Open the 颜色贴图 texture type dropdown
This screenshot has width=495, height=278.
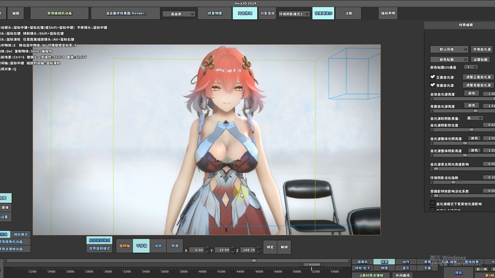click(449, 60)
